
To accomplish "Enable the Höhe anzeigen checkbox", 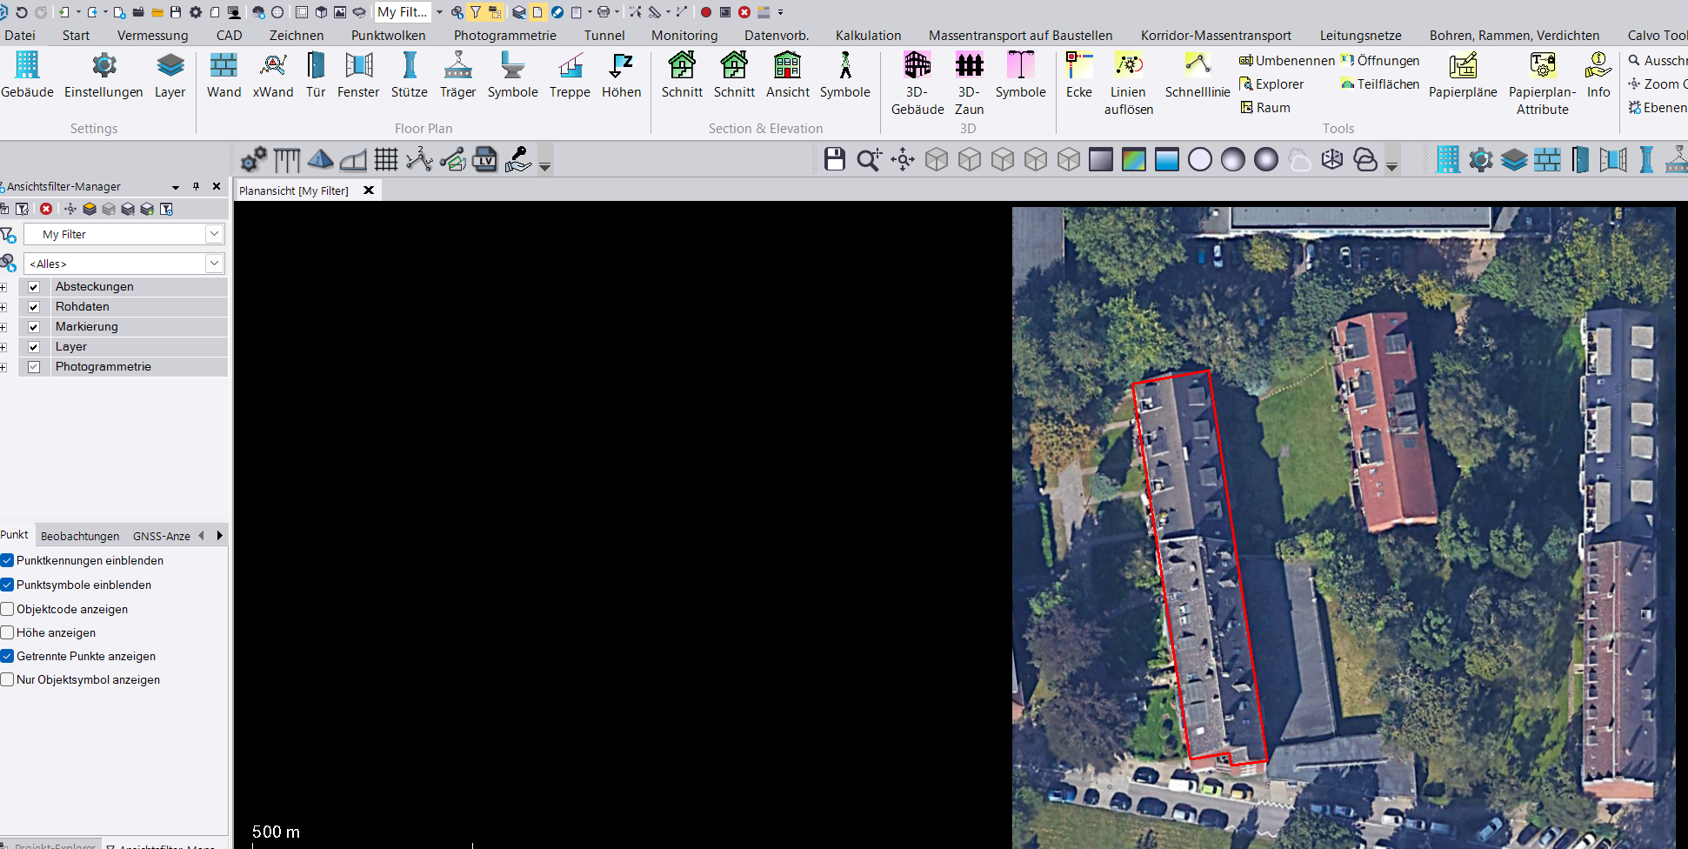I will coord(8,632).
